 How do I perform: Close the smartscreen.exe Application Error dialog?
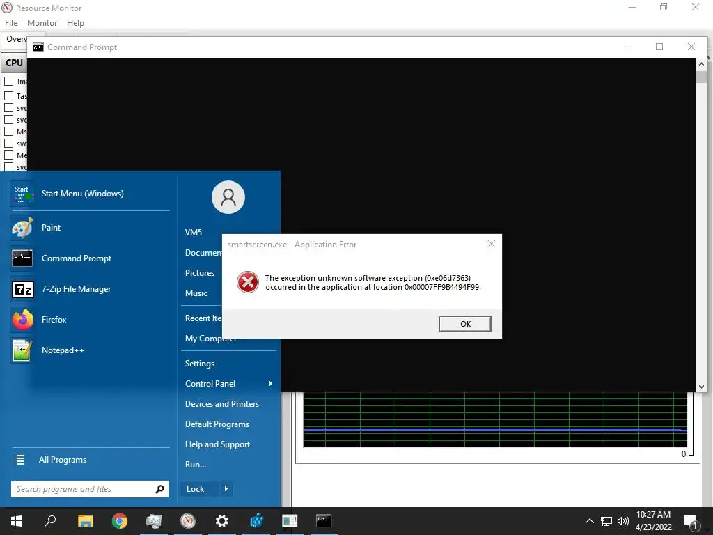tap(492, 245)
